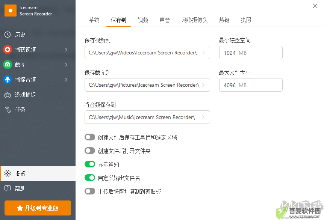The width and height of the screenshot is (324, 220).
Task: Click the 最大文件大小 4096 MB field
Action: click(251, 85)
